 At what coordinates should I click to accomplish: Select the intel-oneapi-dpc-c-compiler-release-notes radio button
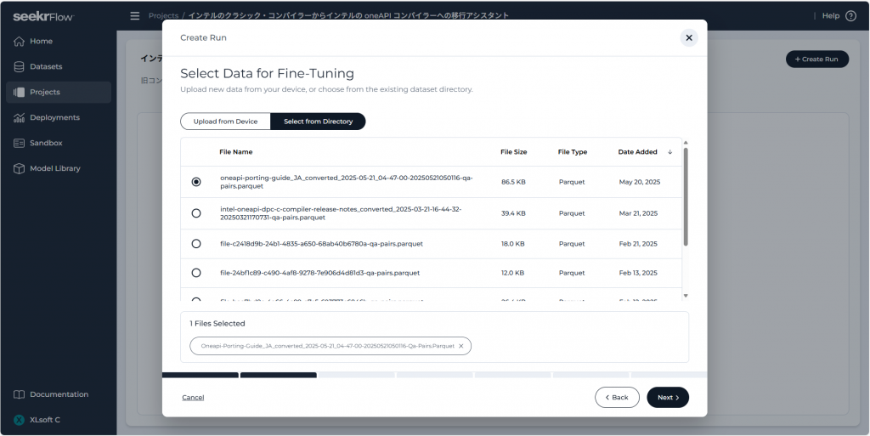tap(196, 213)
